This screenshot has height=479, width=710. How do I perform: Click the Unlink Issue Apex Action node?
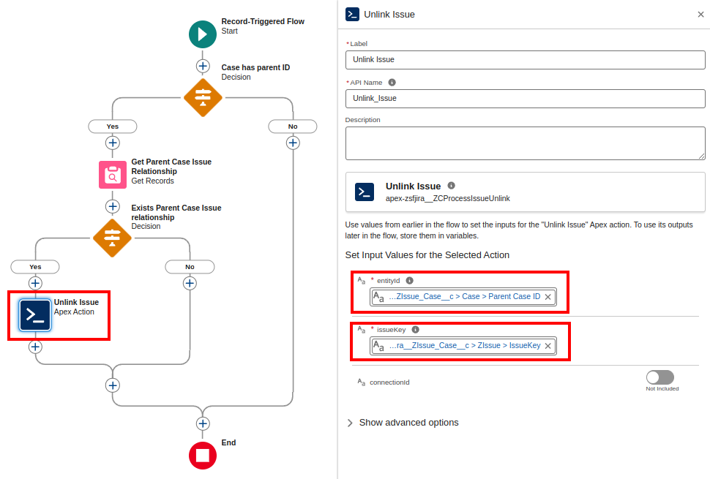(35, 315)
